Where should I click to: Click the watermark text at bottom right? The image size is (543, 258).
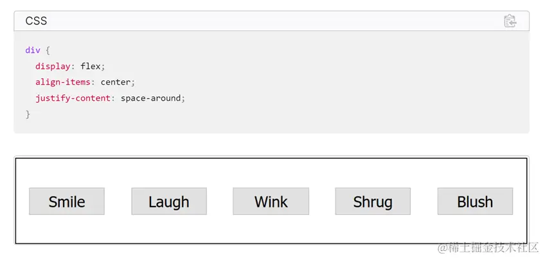[x=488, y=248]
